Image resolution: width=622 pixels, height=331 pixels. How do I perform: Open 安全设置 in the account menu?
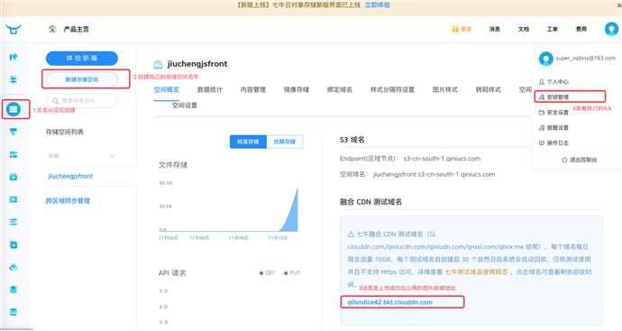point(553,113)
